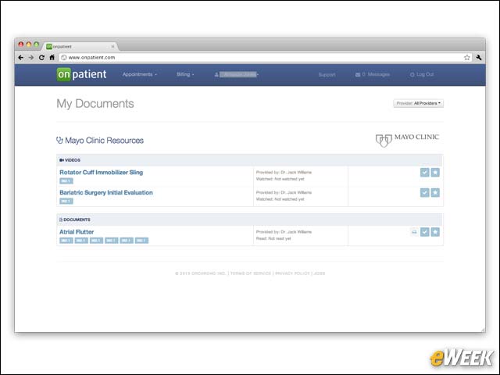Close the onpatient browser tab
The image size is (500, 375).
(x=112, y=47)
